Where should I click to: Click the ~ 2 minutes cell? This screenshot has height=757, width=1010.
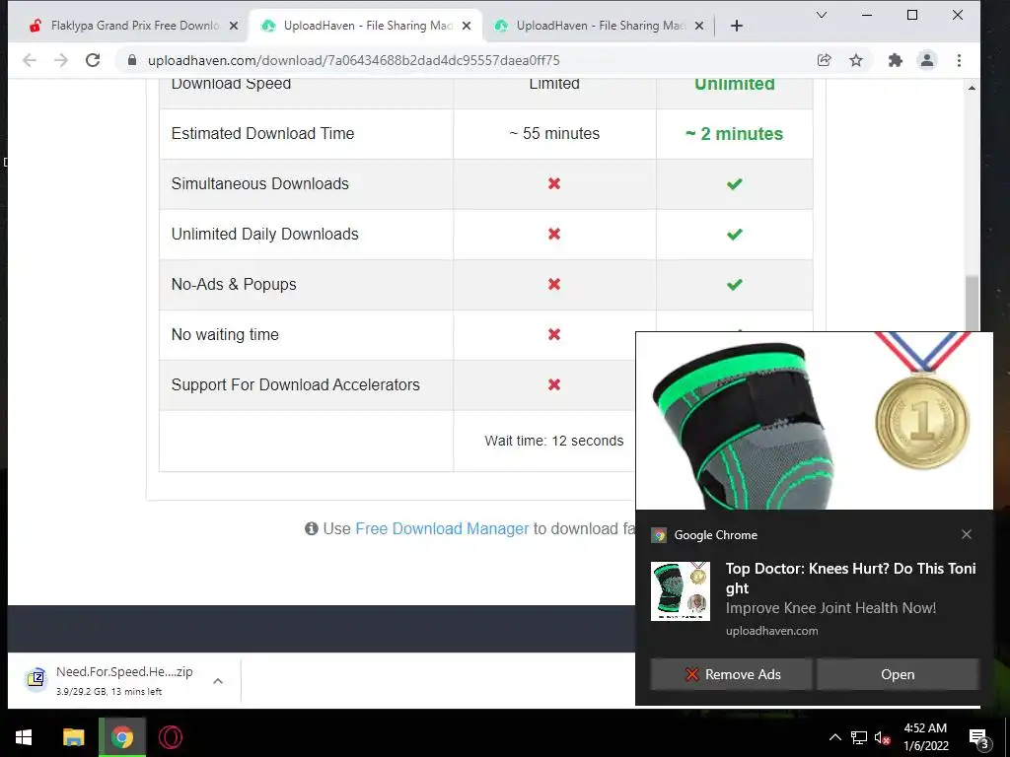[734, 133]
